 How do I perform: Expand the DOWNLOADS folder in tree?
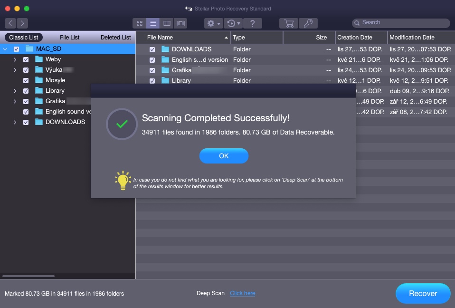click(15, 122)
